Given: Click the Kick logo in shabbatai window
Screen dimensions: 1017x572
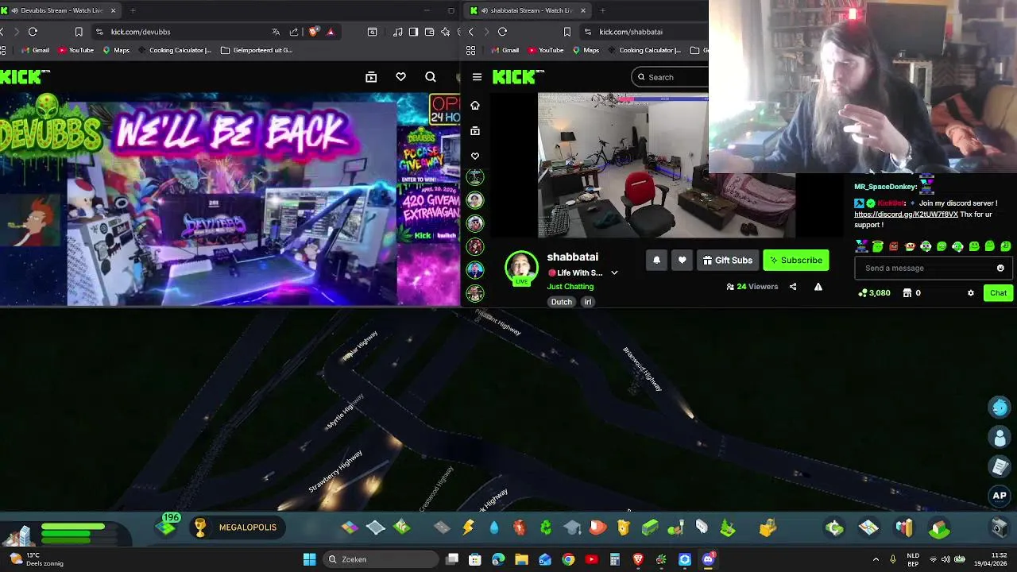Looking at the screenshot, I should pos(517,76).
